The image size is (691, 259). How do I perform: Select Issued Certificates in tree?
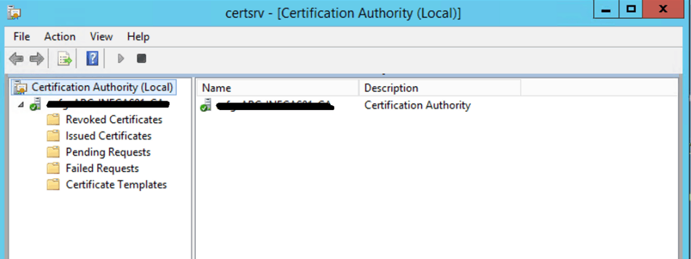[x=109, y=136]
